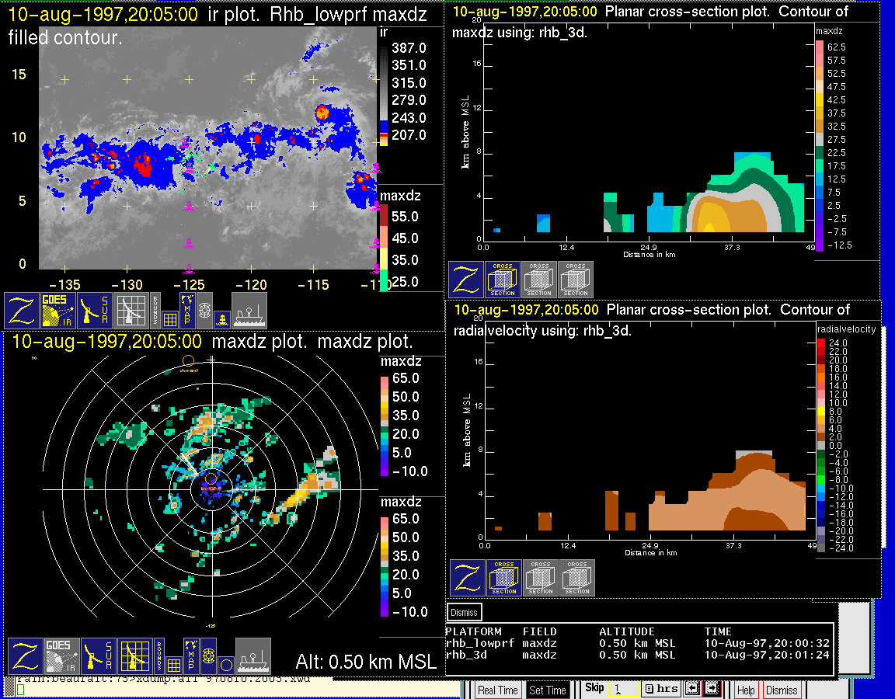
Task: Click the buoy icon in IR plot toolbar
Action: pos(222,318)
